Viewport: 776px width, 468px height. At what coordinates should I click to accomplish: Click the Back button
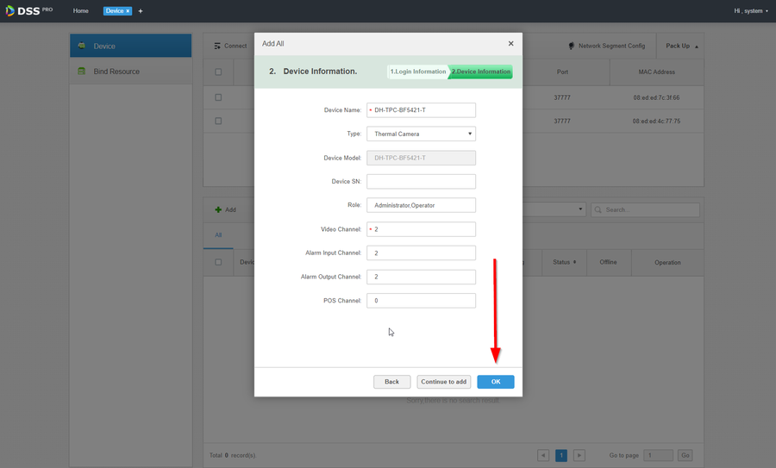click(392, 382)
